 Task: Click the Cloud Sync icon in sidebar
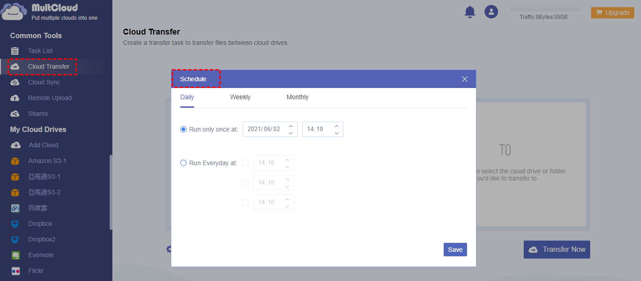(x=15, y=83)
